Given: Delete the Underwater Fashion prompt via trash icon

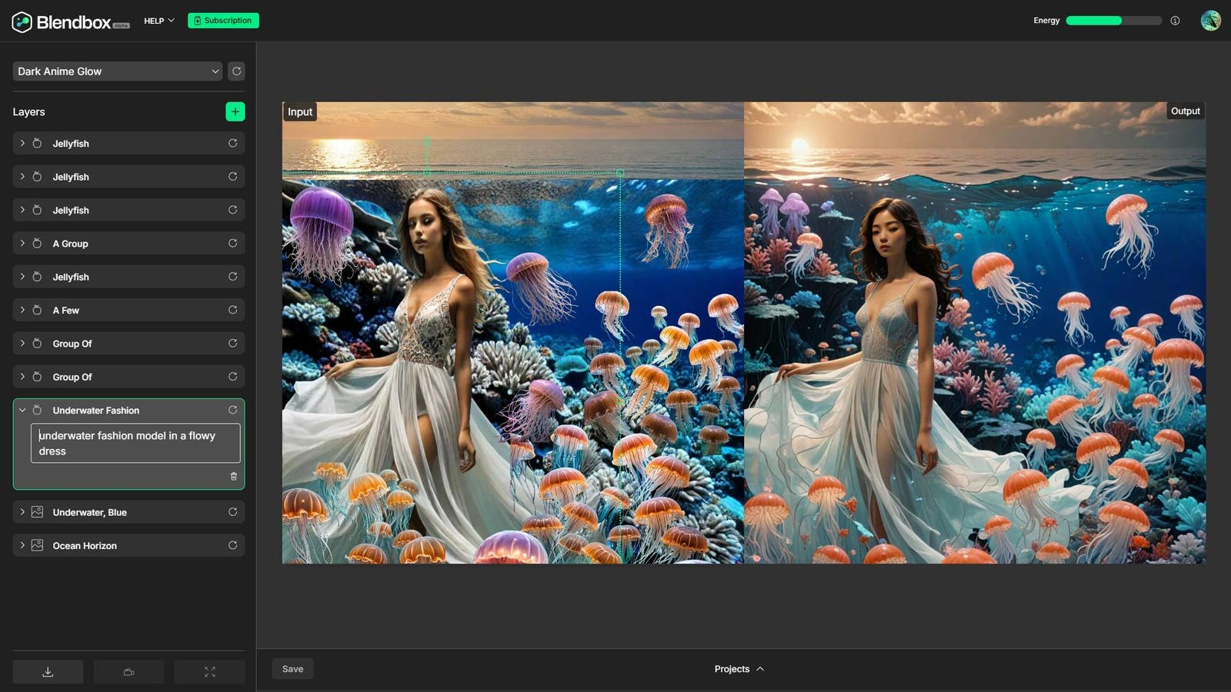Looking at the screenshot, I should click(233, 476).
